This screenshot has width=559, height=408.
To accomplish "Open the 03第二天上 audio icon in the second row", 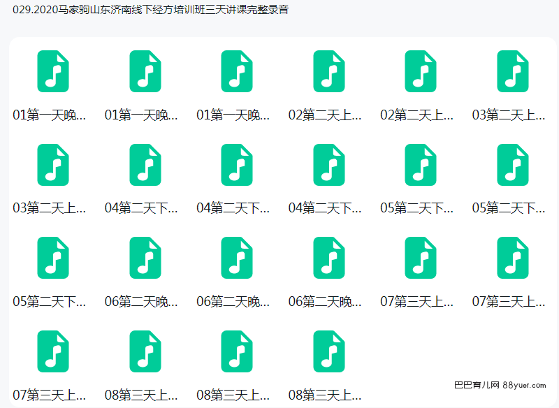I will pos(53,165).
